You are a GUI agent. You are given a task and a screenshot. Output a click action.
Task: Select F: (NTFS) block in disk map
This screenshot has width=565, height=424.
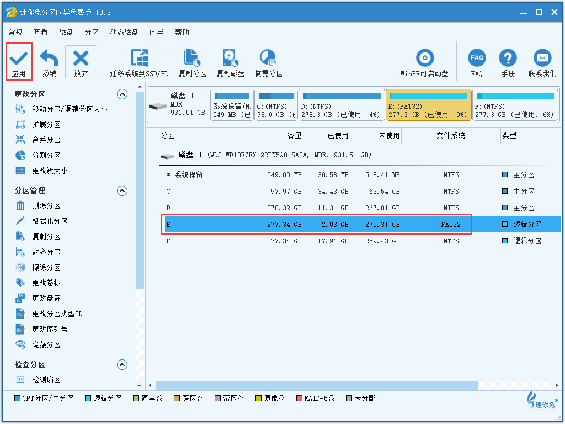(x=515, y=105)
